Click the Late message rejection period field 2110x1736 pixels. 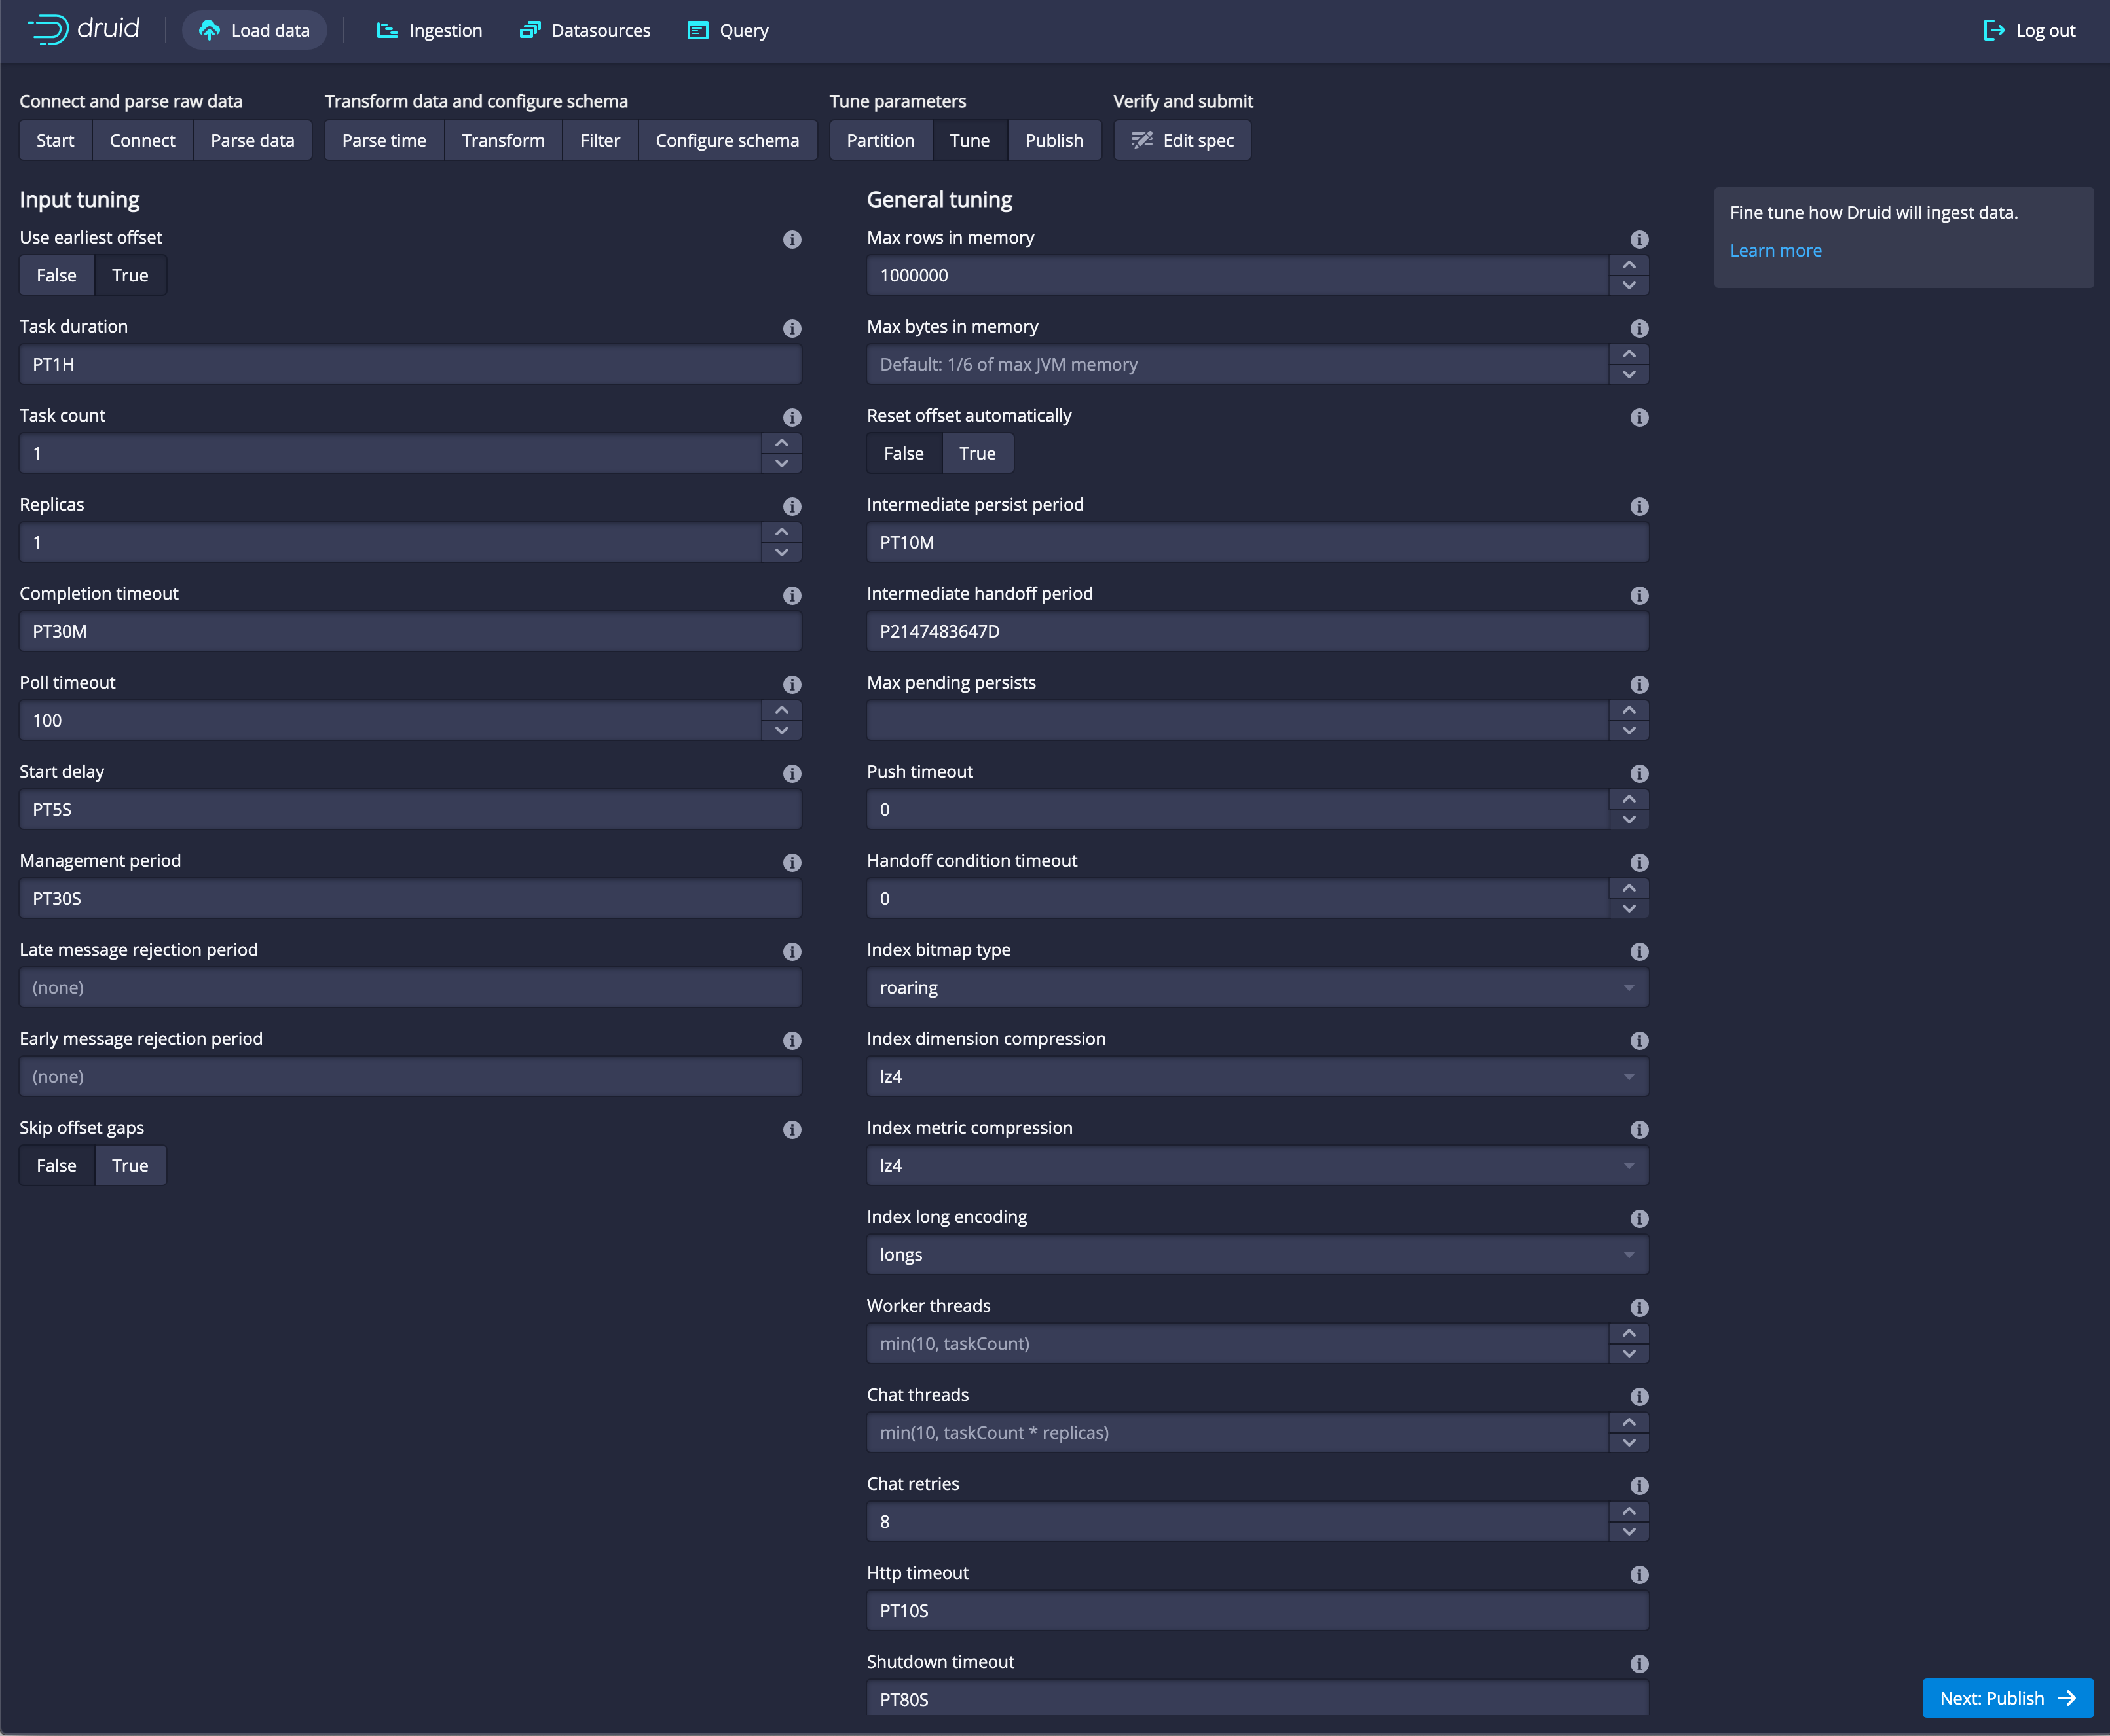click(x=410, y=987)
